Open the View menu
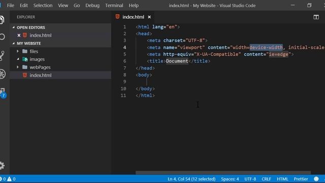The image size is (325, 183). click(x=63, y=6)
